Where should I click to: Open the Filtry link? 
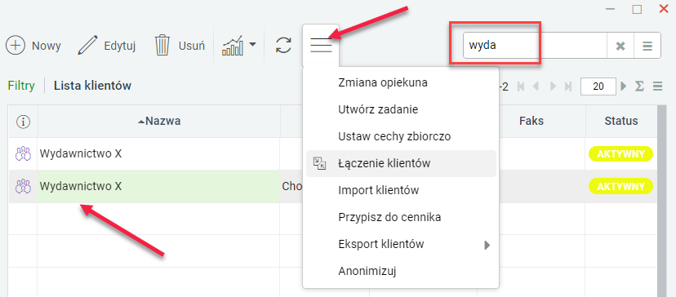click(x=21, y=86)
